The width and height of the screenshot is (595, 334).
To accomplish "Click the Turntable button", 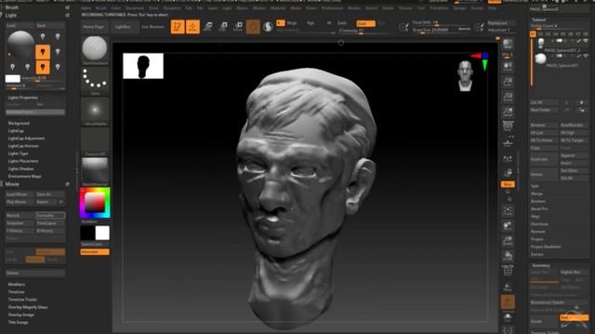I will click(x=50, y=215).
